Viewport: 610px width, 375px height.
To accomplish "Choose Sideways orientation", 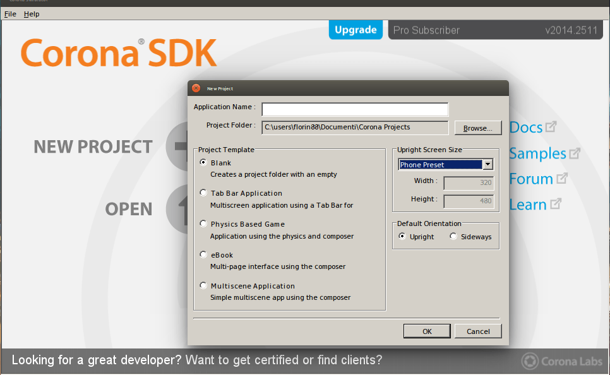I will (453, 236).
